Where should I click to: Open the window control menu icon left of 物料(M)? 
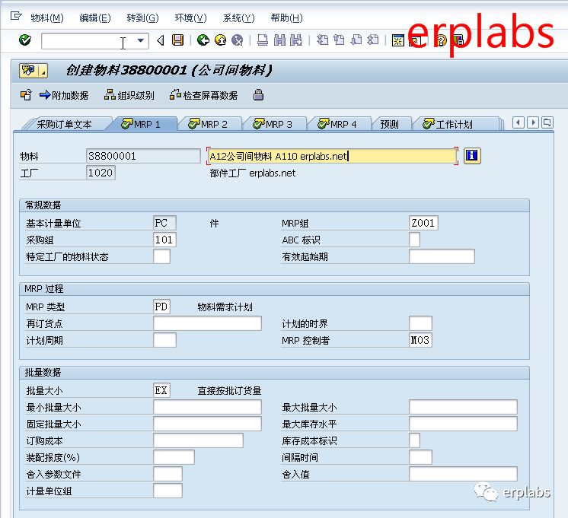pos(16,16)
